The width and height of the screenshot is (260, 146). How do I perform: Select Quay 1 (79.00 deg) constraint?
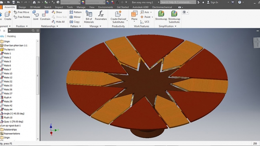pyautogui.click(x=12, y=122)
